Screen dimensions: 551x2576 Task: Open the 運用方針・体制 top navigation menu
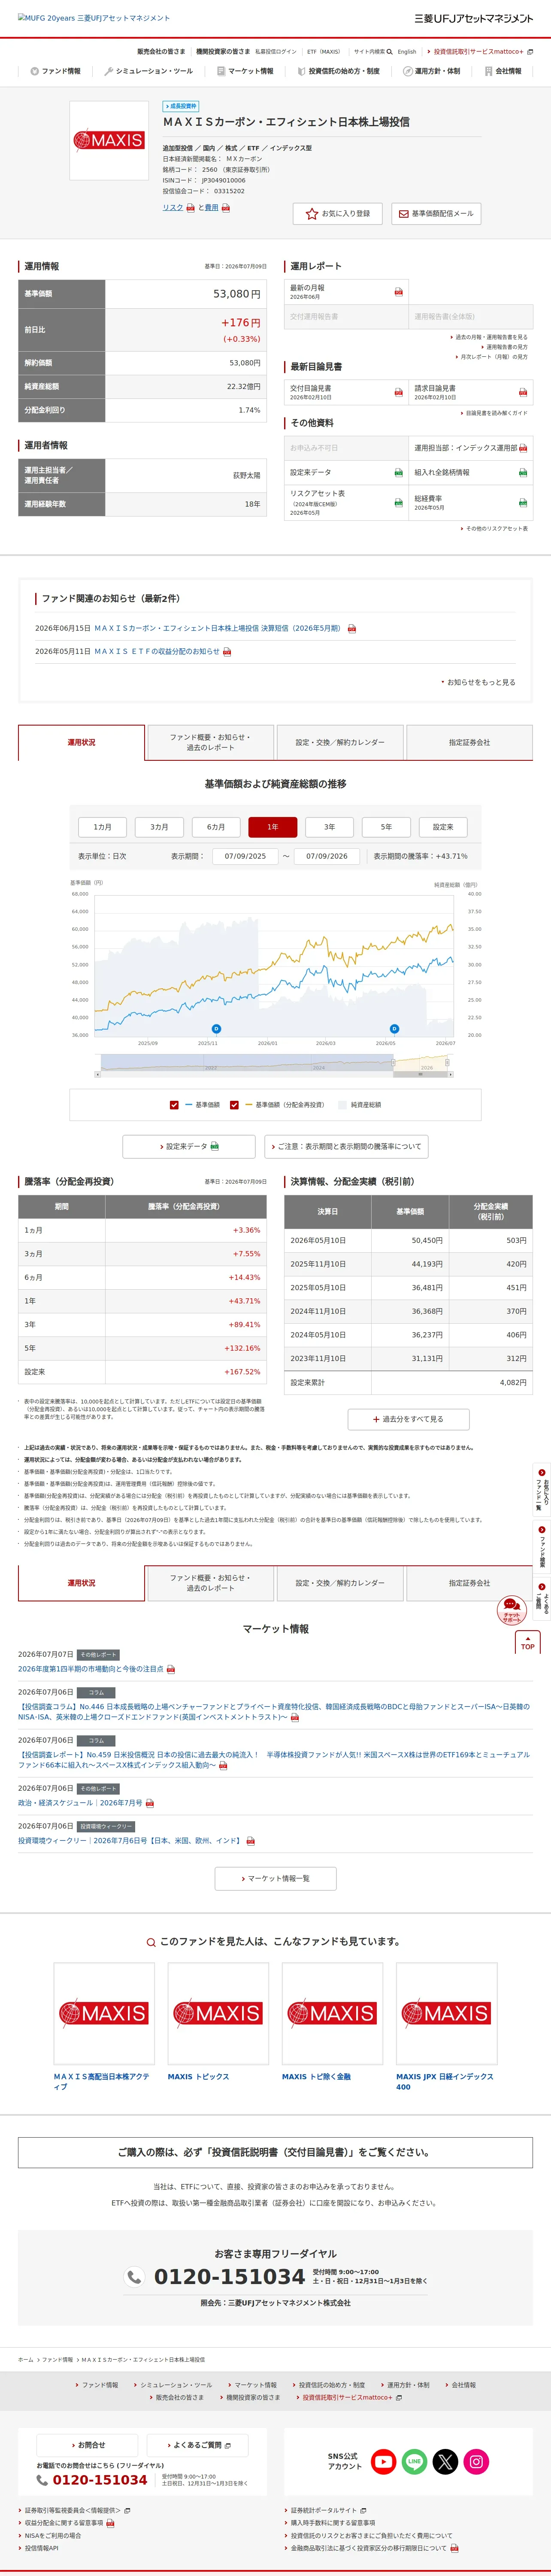click(x=432, y=71)
